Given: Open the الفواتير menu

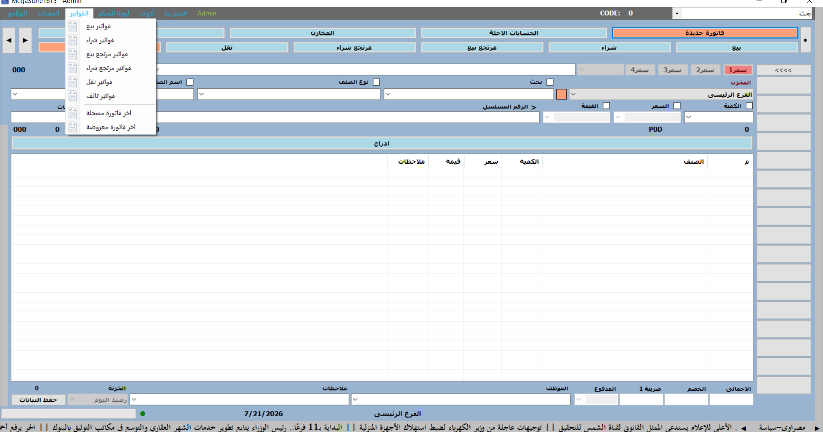Looking at the screenshot, I should 79,13.
